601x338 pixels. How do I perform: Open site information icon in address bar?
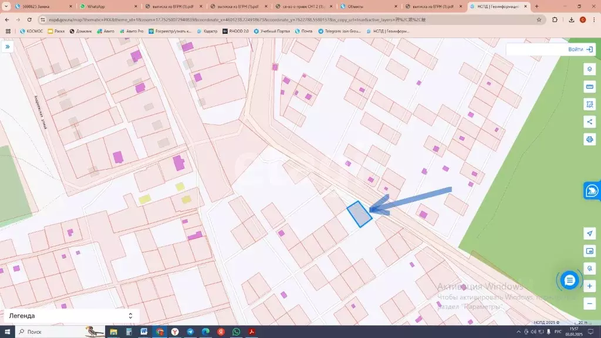click(x=42, y=19)
